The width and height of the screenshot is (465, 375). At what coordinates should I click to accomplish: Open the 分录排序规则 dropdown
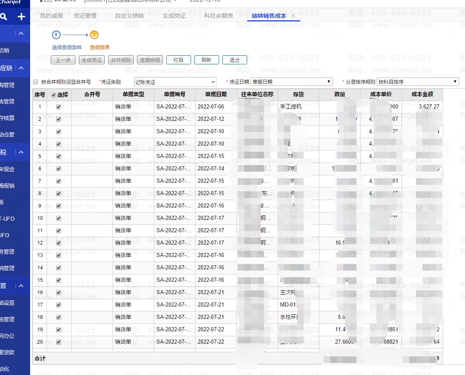(418, 82)
